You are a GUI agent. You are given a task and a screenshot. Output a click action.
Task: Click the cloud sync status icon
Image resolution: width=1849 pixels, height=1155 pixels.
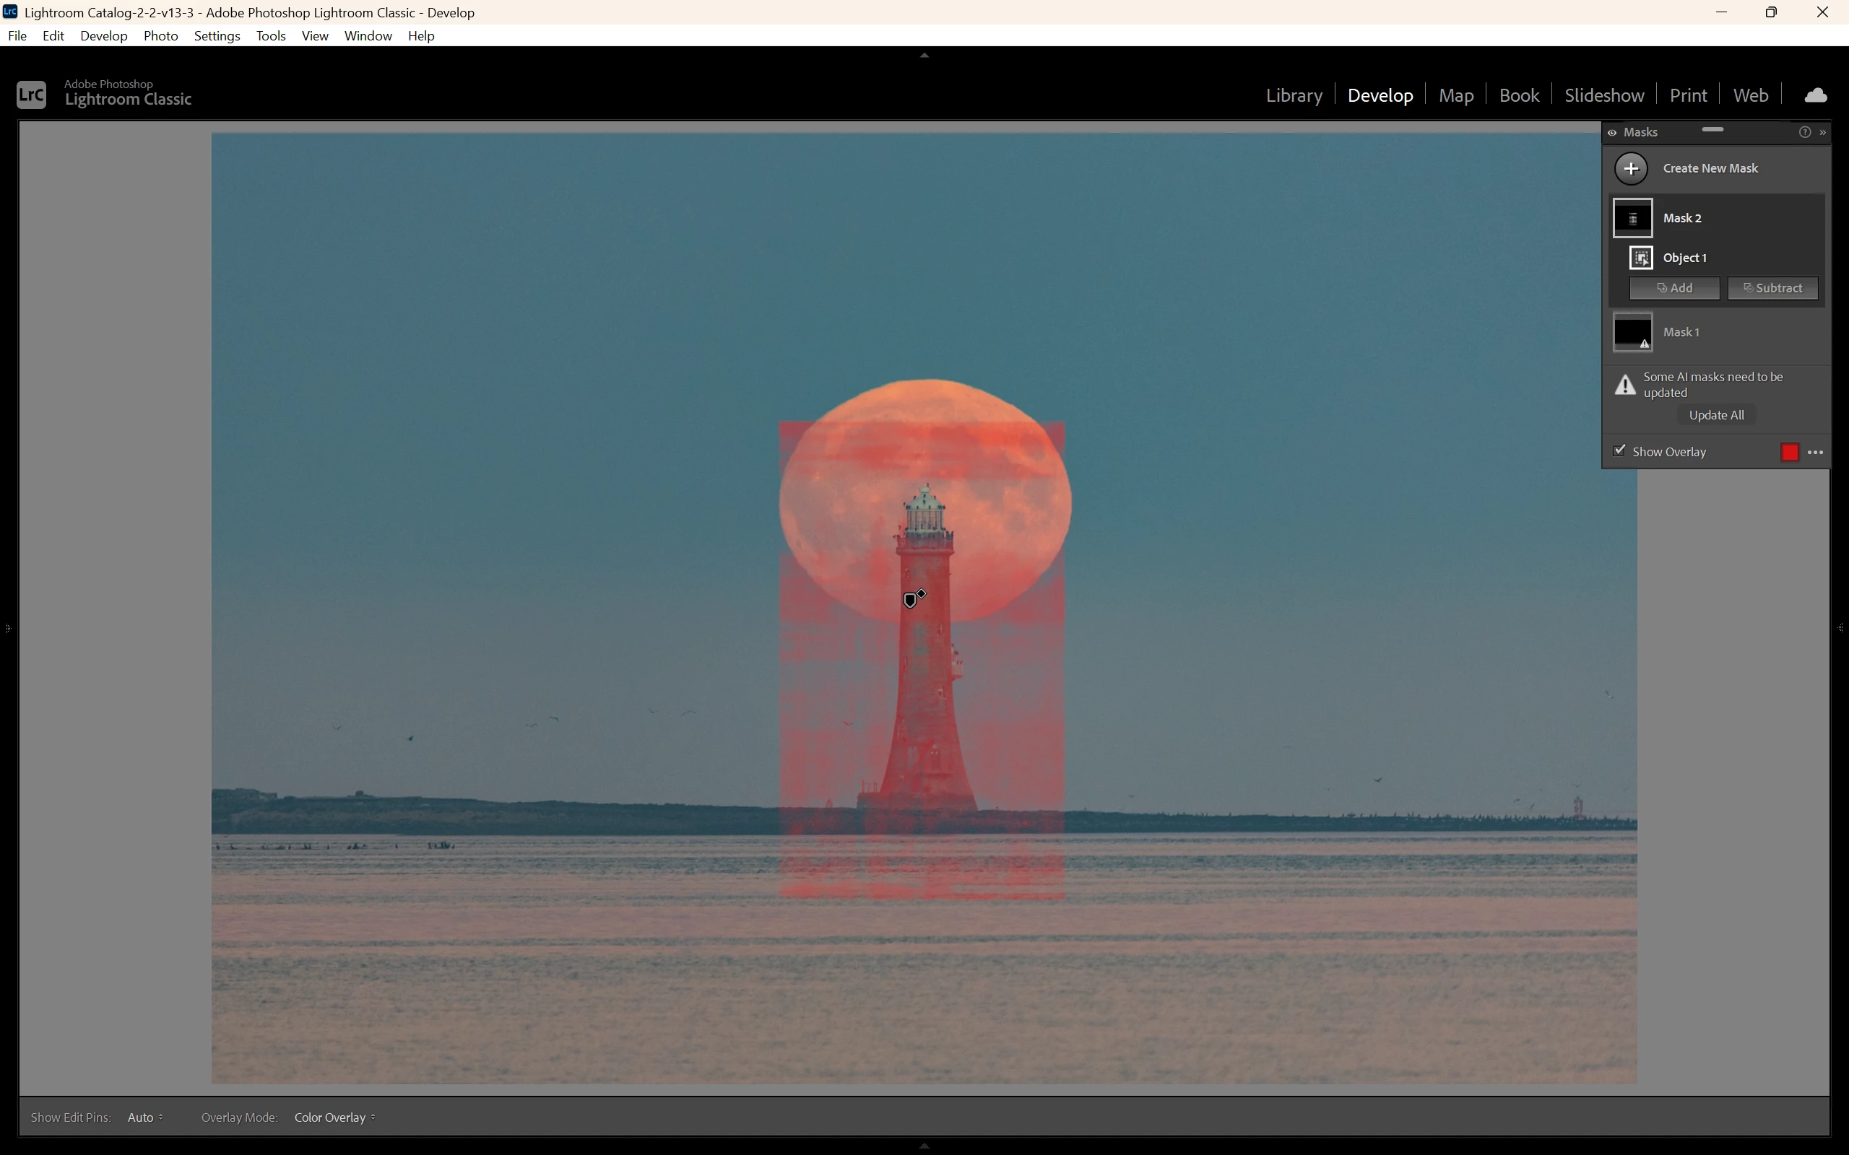1815,95
